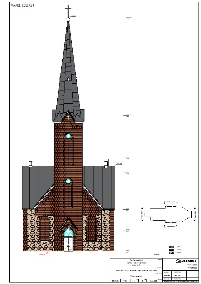Select the "VAADE EDELAST" heading text
The height and width of the screenshot is (285, 201).
point(22,5)
